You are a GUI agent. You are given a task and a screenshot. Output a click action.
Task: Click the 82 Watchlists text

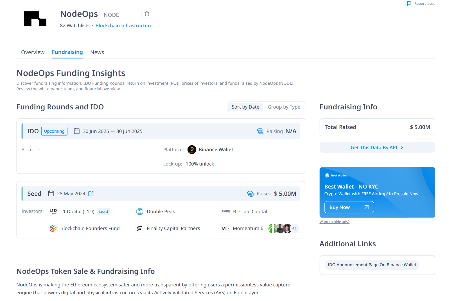click(75, 26)
